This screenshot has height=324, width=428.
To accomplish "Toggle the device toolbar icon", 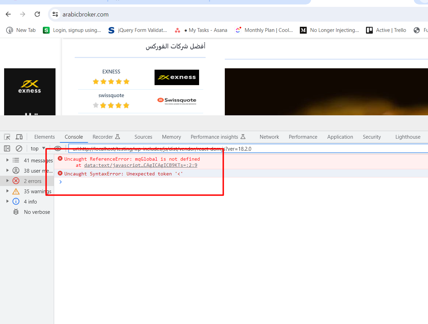I will pos(19,137).
